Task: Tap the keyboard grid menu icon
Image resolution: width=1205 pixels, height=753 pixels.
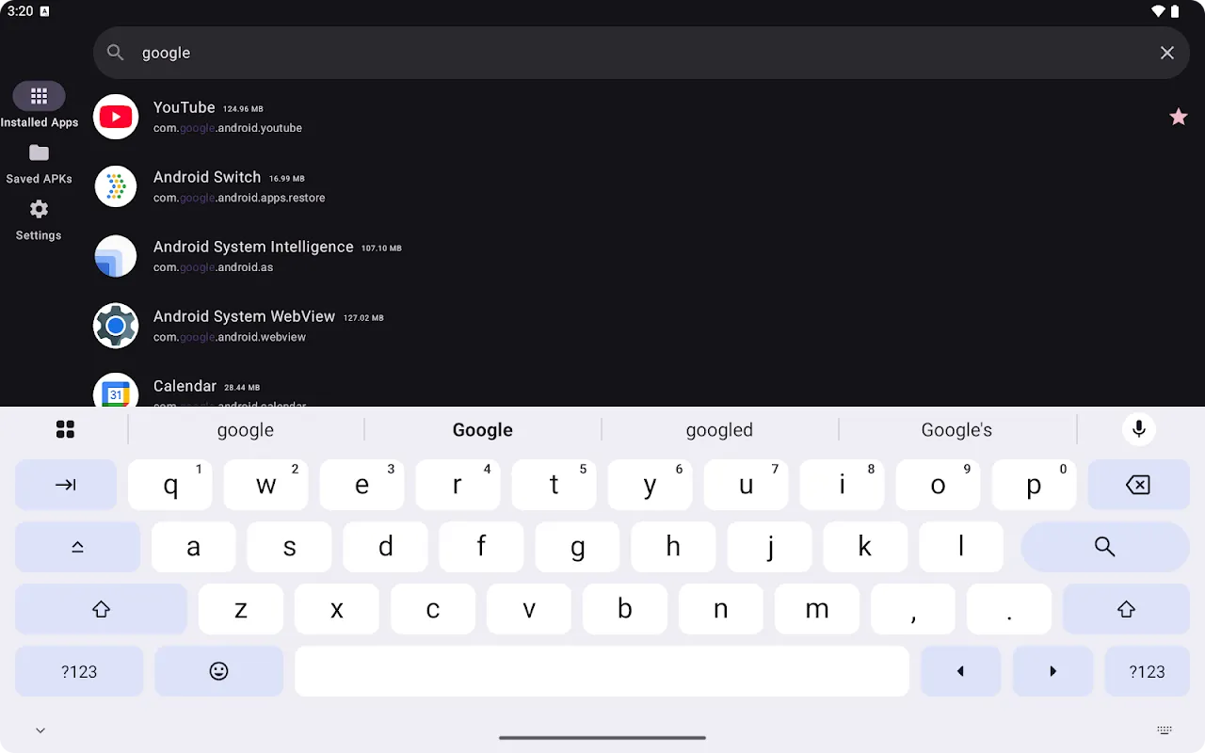Action: (65, 428)
